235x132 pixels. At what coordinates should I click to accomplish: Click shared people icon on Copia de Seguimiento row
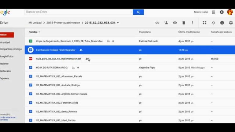108,41
